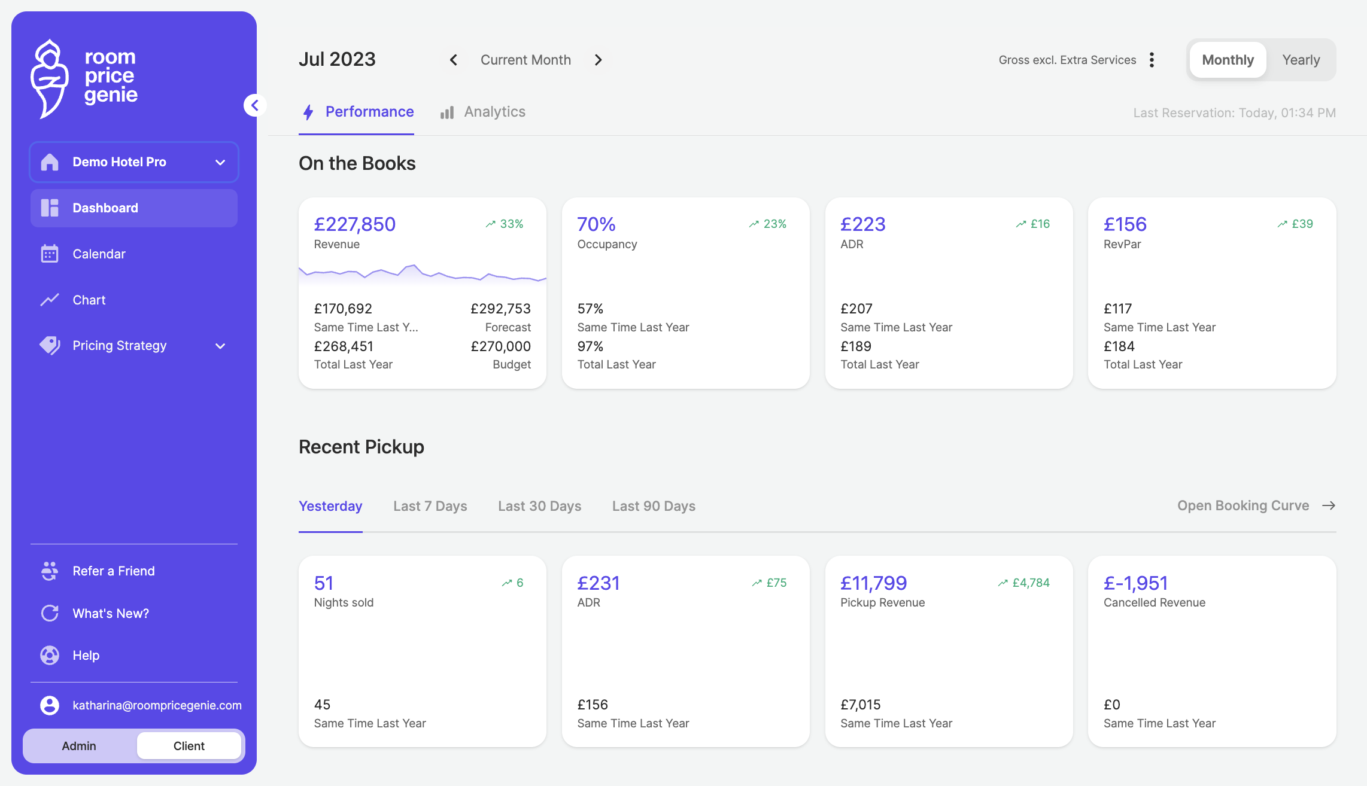The height and width of the screenshot is (786, 1367).
Task: Click Gross excl. Extra Services label
Action: (x=1067, y=60)
